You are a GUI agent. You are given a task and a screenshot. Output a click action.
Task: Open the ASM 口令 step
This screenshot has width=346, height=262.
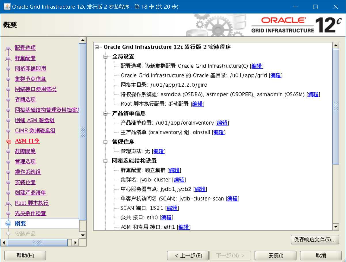click(27, 141)
